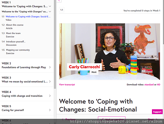Image resolution: width=164 pixels, height=124 pixels.
Task: Open step 1.4 Introduce yourself discussion
Action: [16, 42]
